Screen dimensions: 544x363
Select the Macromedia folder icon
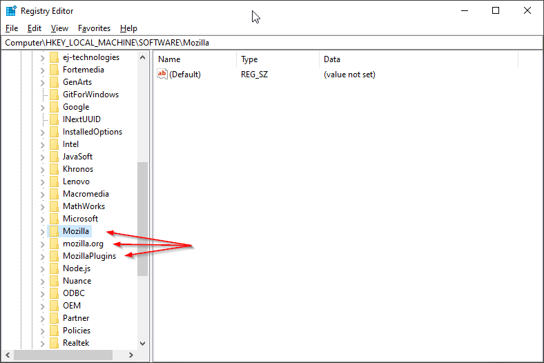(x=54, y=194)
